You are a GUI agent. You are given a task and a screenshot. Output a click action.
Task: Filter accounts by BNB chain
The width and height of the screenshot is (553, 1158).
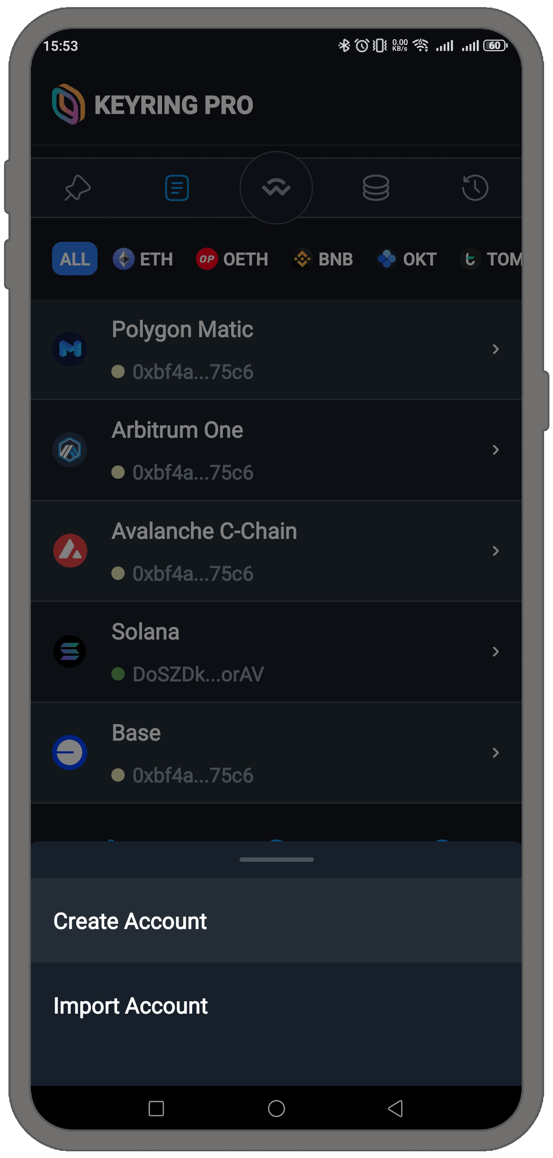pos(322,259)
